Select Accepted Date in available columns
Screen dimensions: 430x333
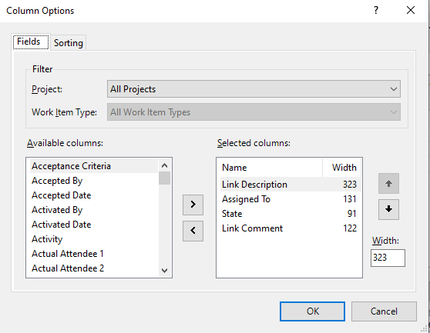pos(94,195)
